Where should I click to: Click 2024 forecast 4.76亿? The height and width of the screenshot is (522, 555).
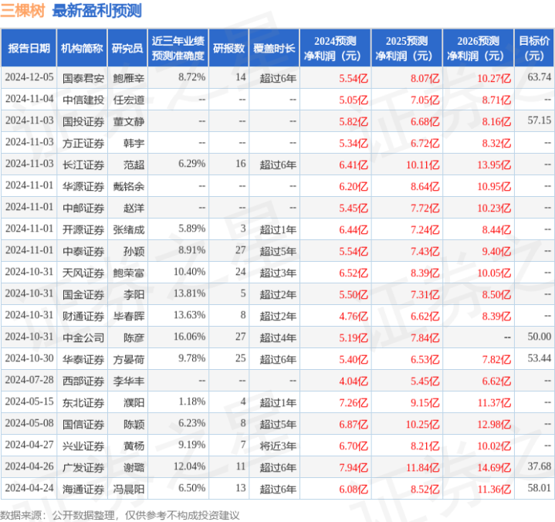pos(354,317)
